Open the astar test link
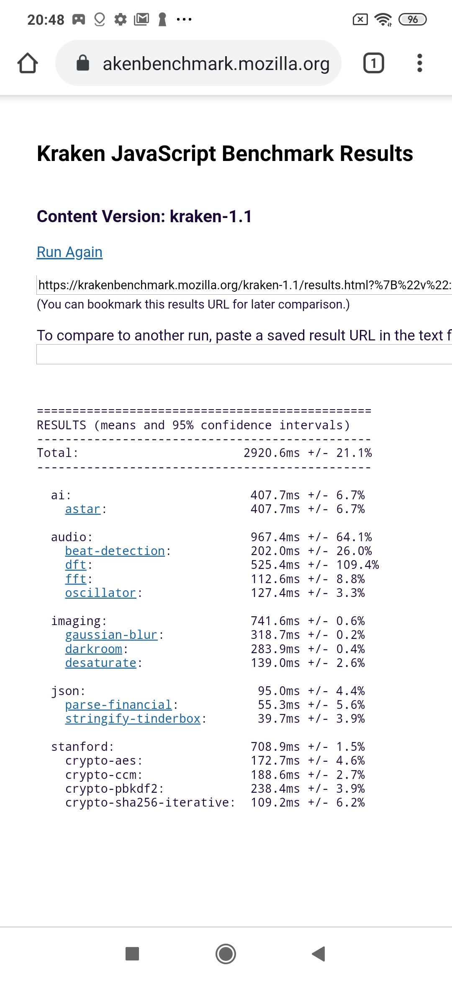Screen dimensions: 452x981 82,509
